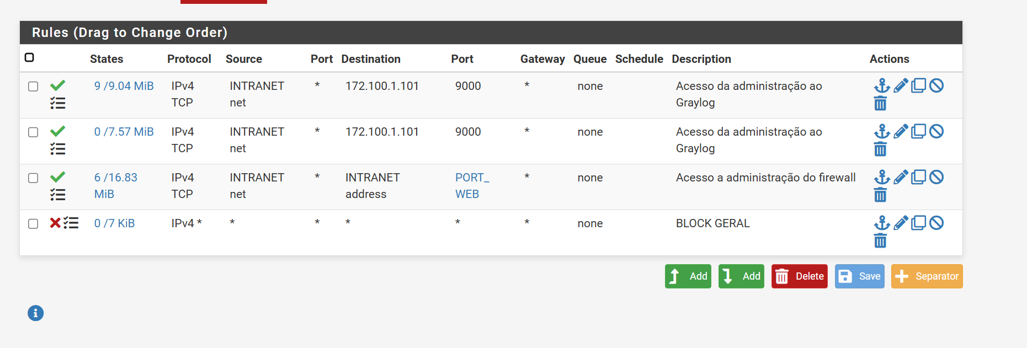Add a rule to the top of the list

(x=688, y=276)
